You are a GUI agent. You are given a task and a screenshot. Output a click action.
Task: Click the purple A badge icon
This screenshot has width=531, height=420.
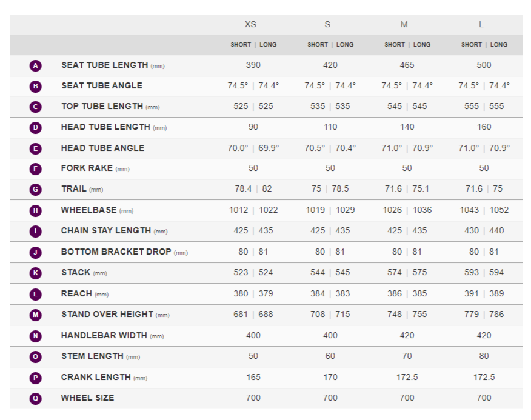click(36, 65)
